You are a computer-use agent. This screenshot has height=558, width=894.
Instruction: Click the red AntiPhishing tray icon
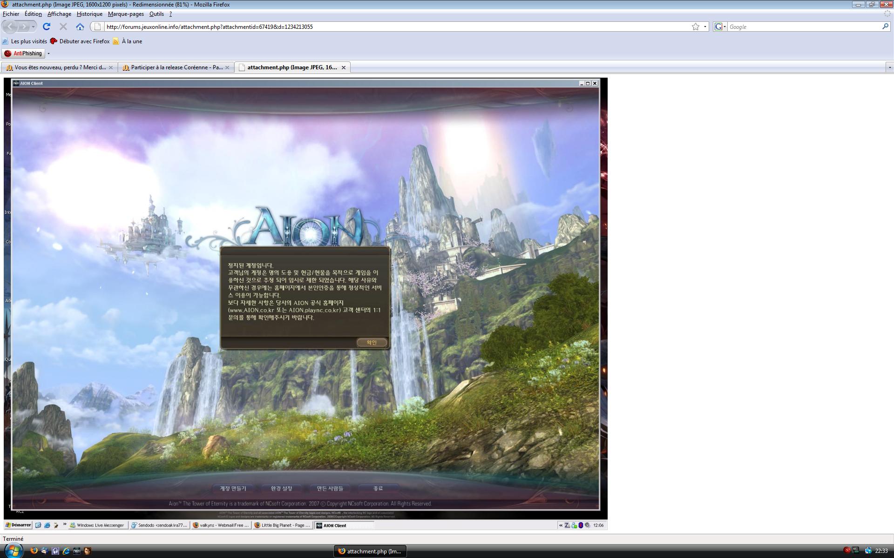point(847,551)
